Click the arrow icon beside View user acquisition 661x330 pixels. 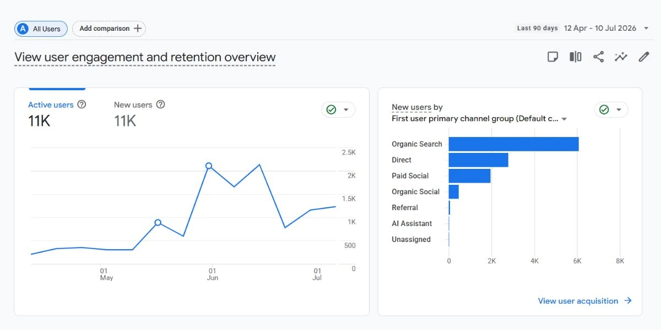click(628, 301)
